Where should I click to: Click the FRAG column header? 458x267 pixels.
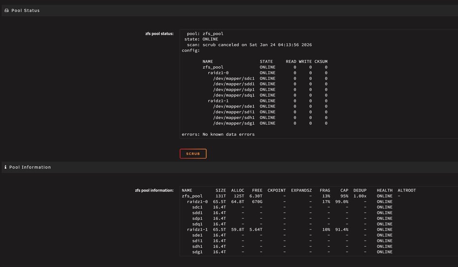point(325,190)
